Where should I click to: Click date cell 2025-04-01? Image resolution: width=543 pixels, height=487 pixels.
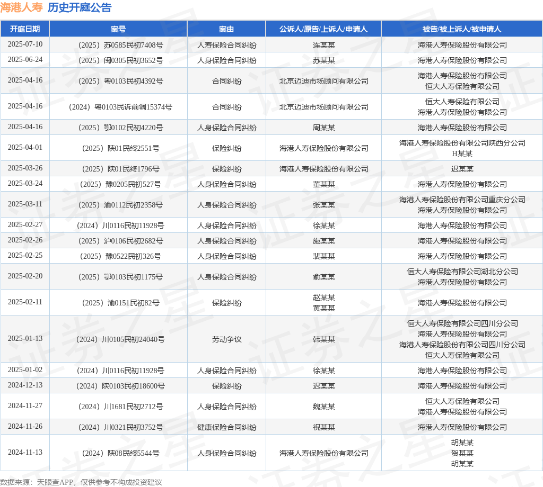(x=25, y=148)
